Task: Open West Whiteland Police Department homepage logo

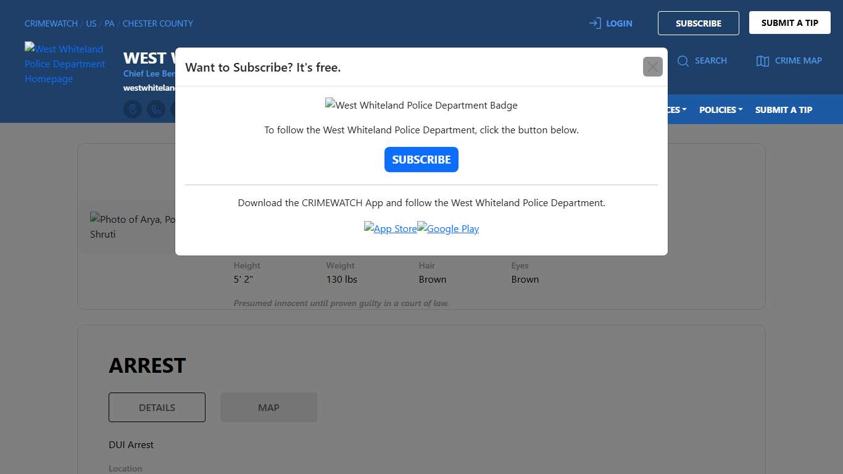Action: tap(65, 64)
